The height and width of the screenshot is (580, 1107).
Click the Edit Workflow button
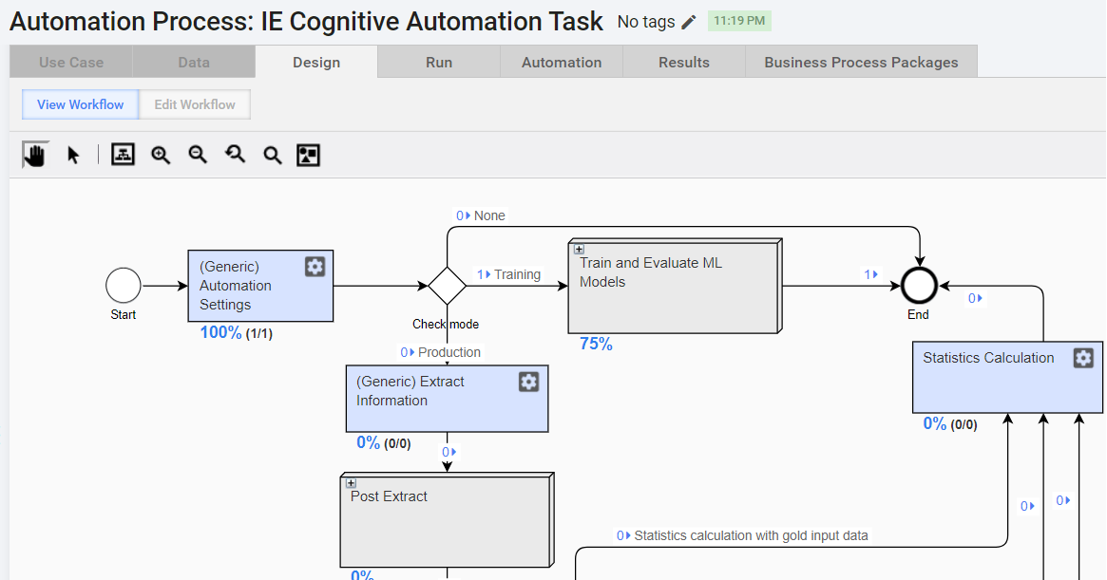click(x=195, y=104)
